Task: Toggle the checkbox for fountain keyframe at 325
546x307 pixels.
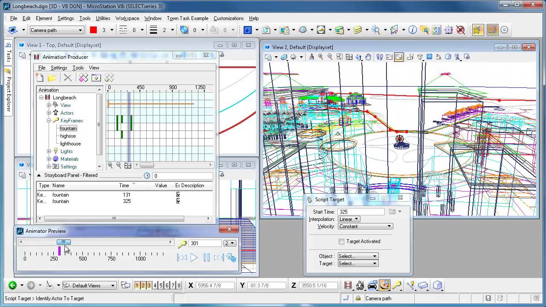Action: pyautogui.click(x=178, y=201)
